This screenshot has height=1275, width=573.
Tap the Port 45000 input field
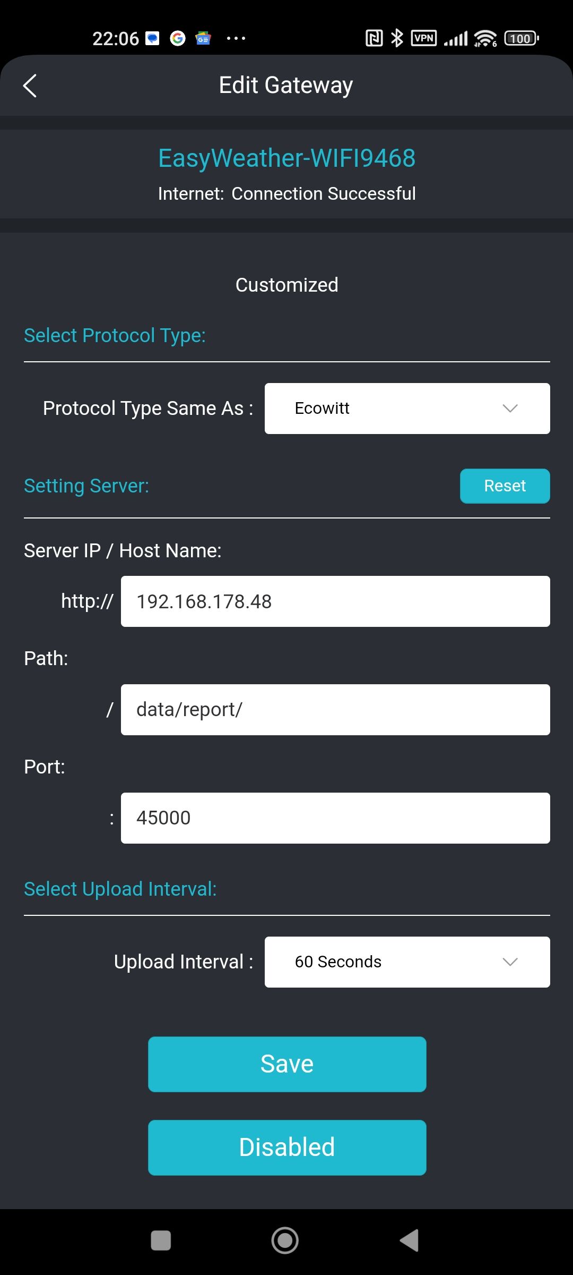[x=335, y=818]
